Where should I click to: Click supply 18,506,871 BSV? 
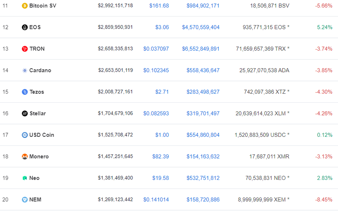(x=270, y=6)
